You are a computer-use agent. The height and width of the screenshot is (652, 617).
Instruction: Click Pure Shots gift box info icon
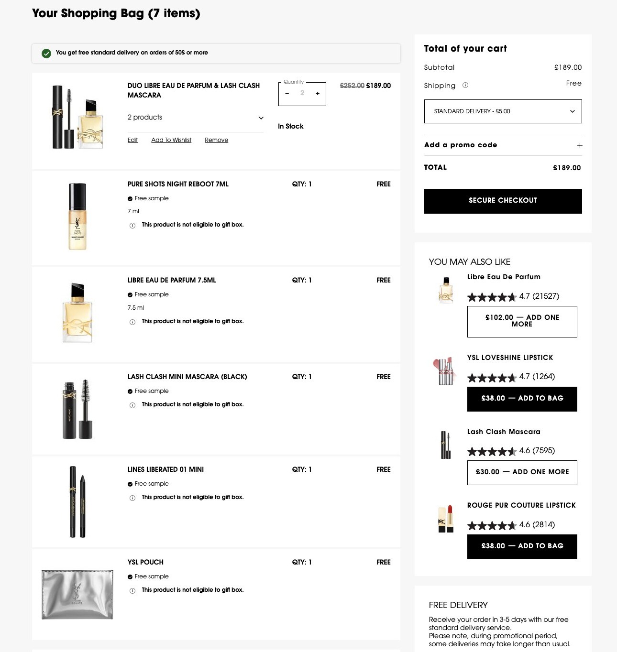tap(132, 225)
